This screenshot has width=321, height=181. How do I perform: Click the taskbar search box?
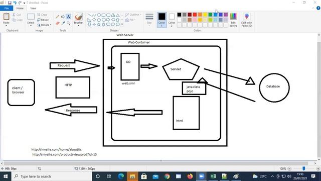[52, 176]
